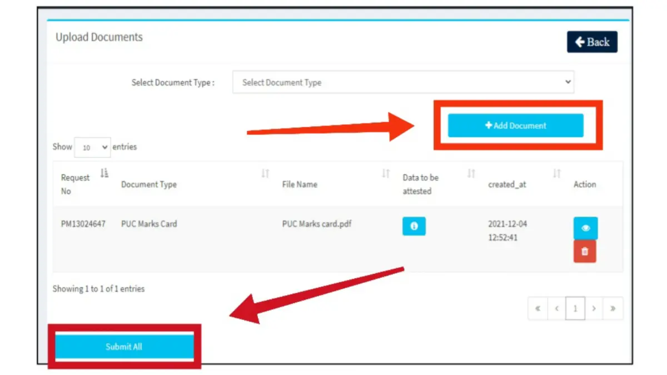Go to next page in pagination
This screenshot has height=375, width=667.
[594, 309]
